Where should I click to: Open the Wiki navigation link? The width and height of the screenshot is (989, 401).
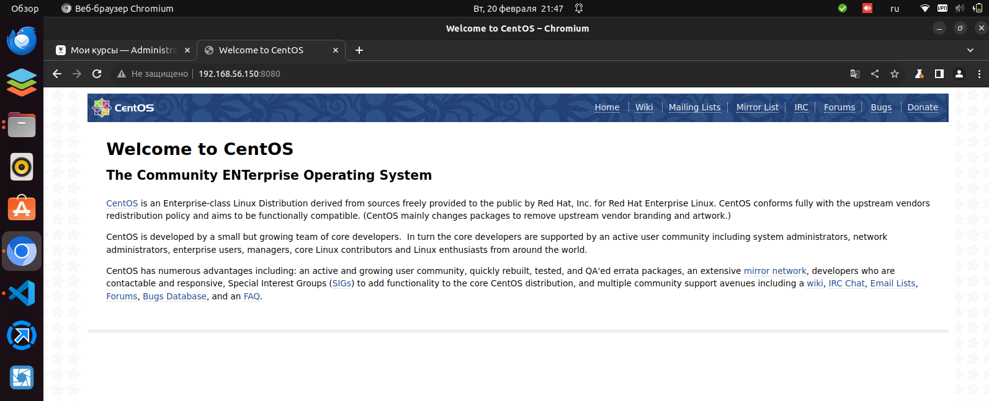(644, 107)
